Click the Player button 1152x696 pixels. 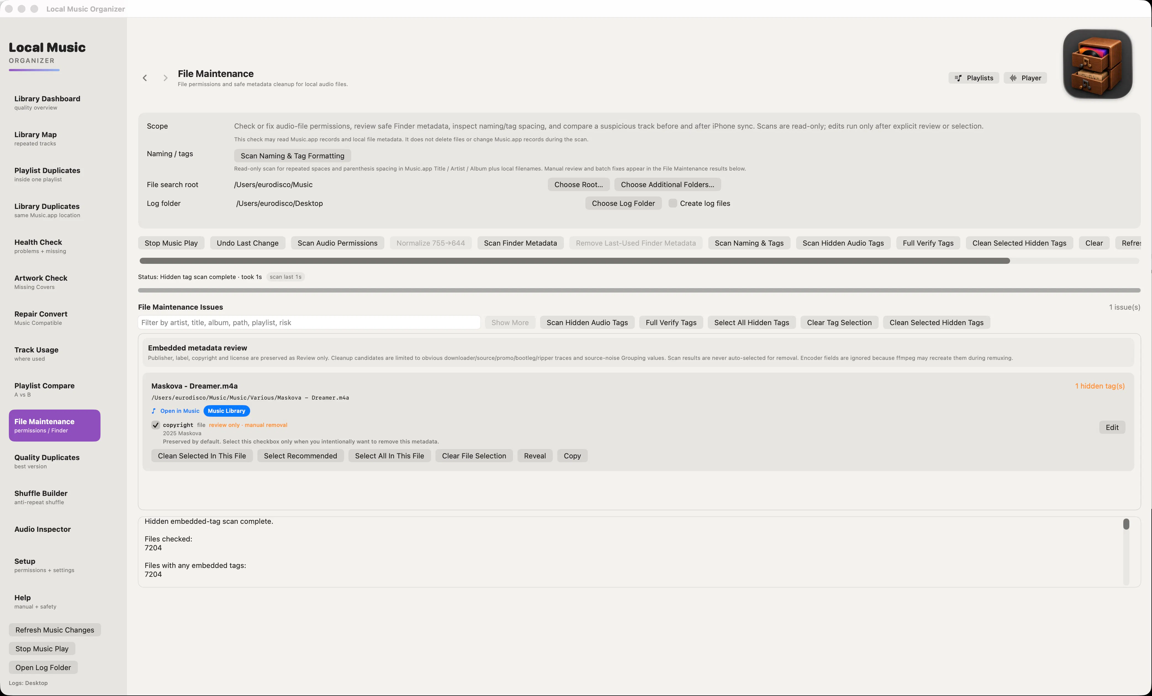coord(1025,78)
